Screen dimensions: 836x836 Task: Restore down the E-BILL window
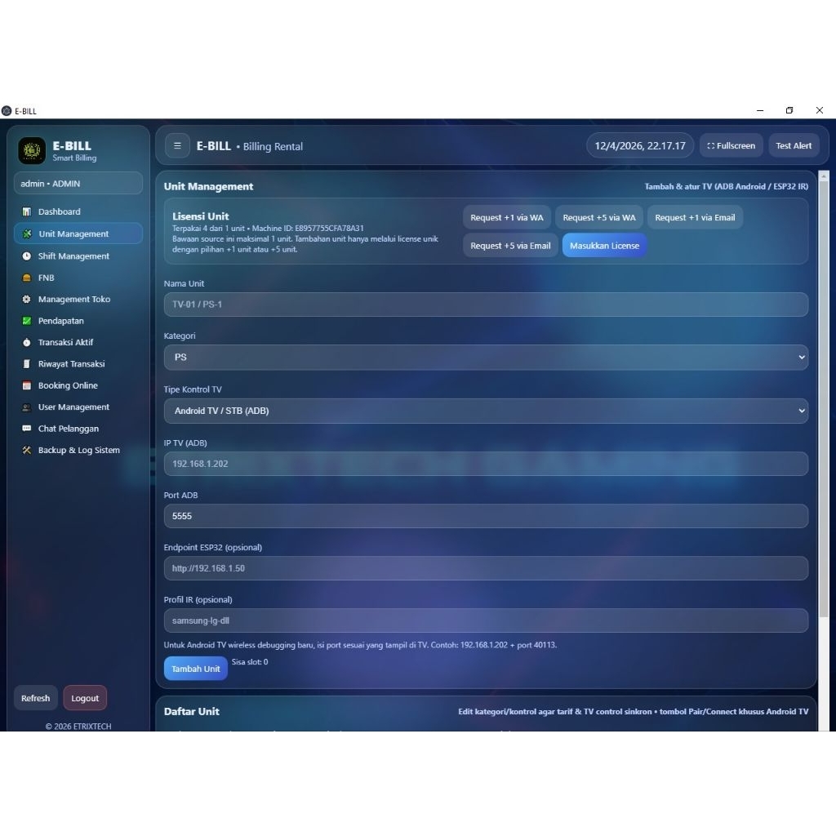click(x=789, y=110)
